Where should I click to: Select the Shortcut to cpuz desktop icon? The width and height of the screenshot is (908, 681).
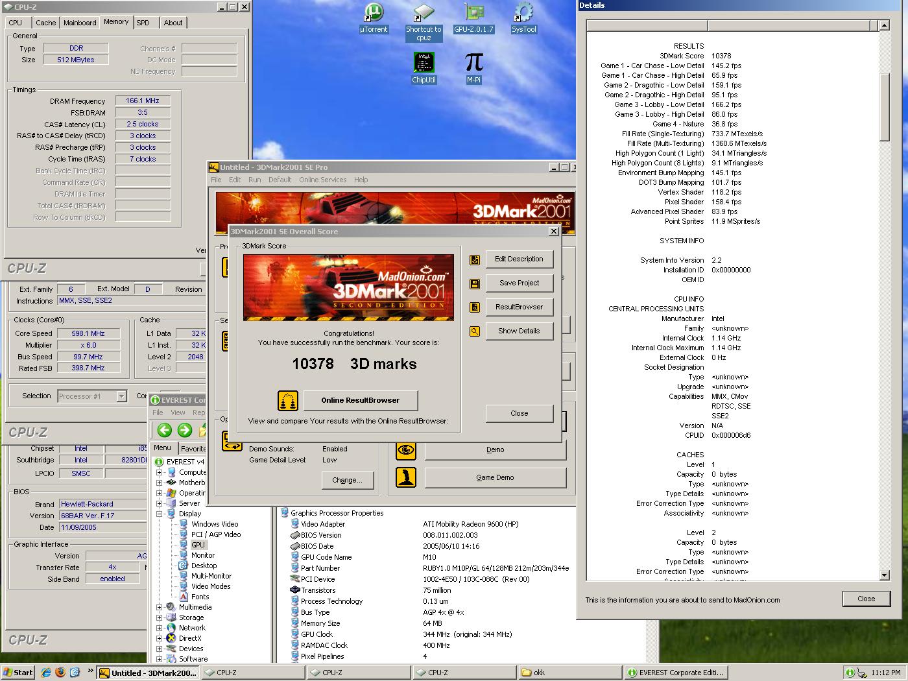[424, 22]
